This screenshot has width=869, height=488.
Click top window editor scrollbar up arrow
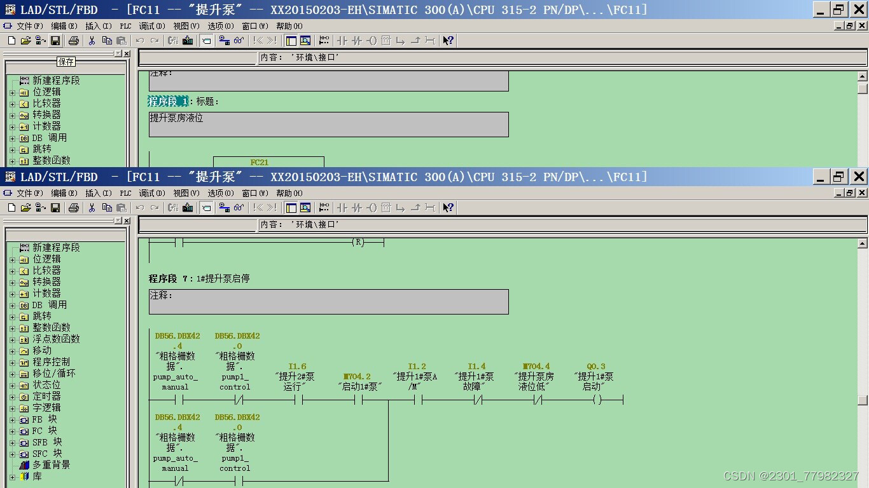click(863, 76)
